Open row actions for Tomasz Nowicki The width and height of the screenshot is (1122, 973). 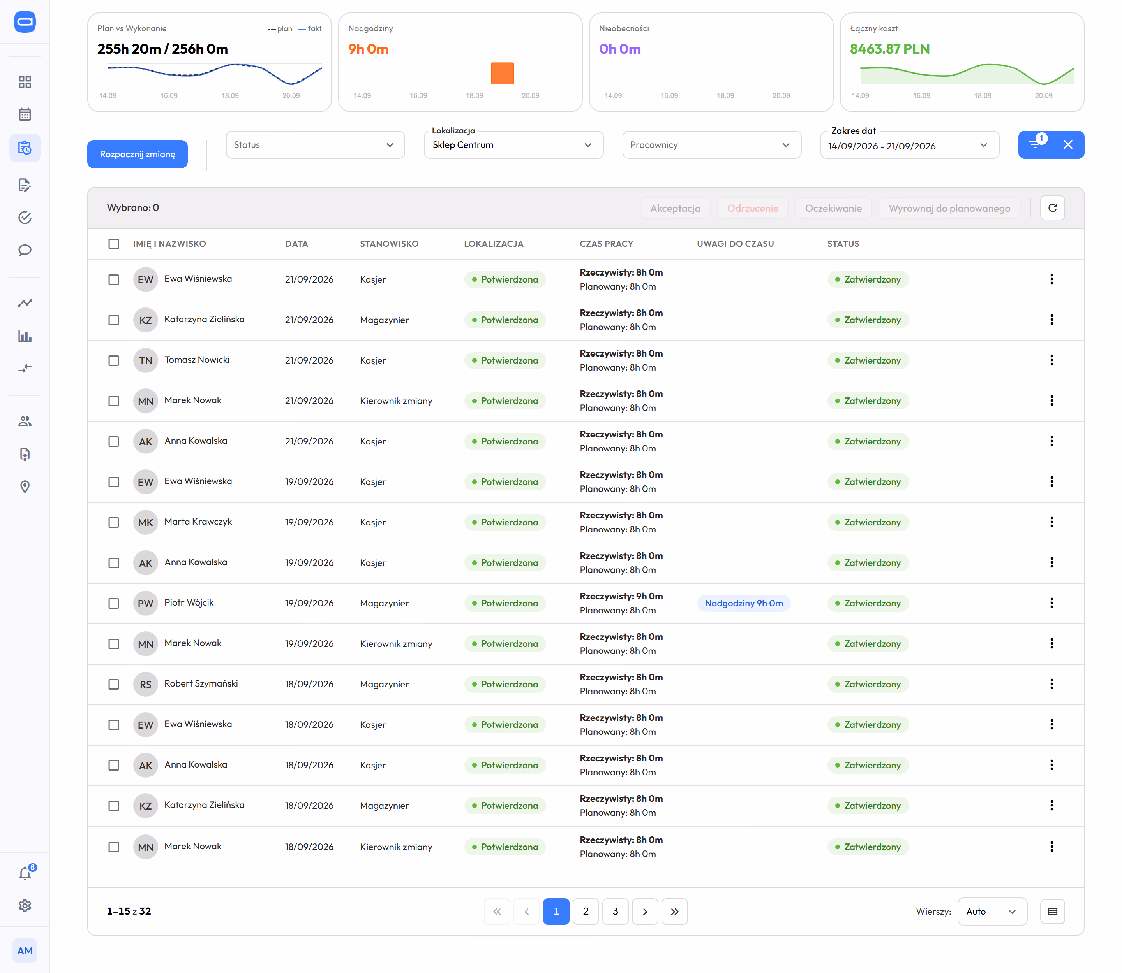pos(1052,360)
